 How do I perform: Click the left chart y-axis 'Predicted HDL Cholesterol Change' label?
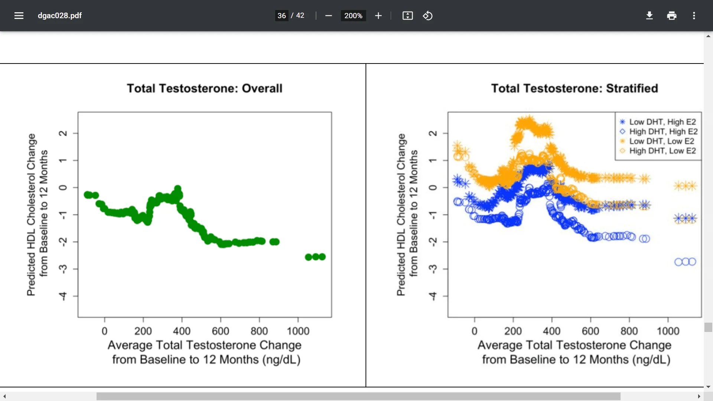(x=31, y=215)
